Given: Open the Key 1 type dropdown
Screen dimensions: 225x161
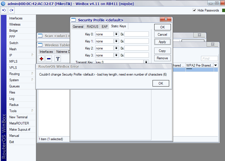Looking at the screenshot, I should click(116, 41).
